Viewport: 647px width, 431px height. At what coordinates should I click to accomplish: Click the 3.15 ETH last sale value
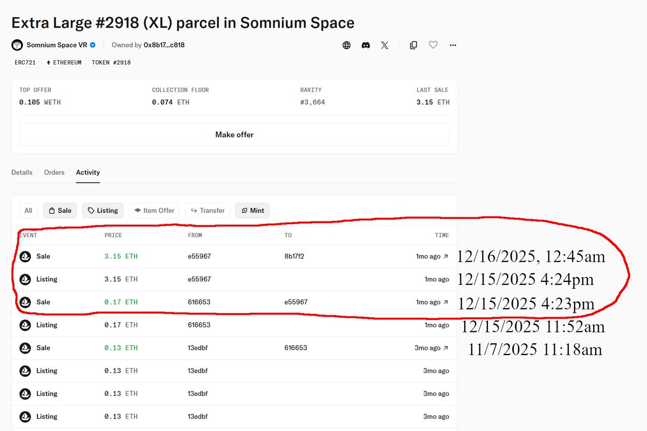coord(433,102)
